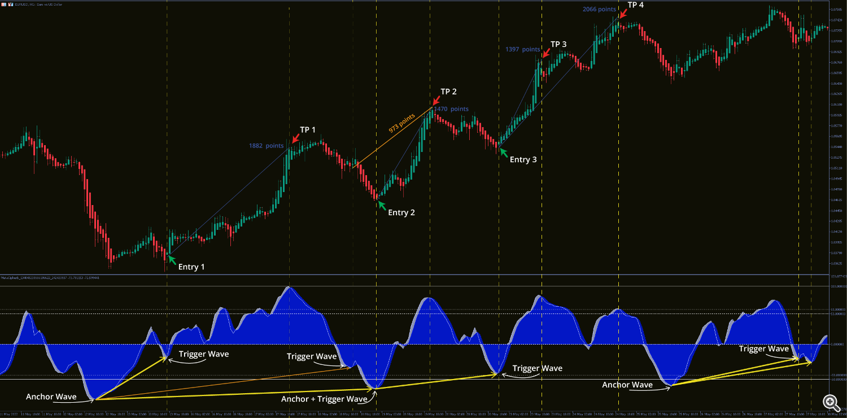Toggle the Trigger Wave annotation near TP 4
The height and width of the screenshot is (418, 847).
(x=763, y=349)
